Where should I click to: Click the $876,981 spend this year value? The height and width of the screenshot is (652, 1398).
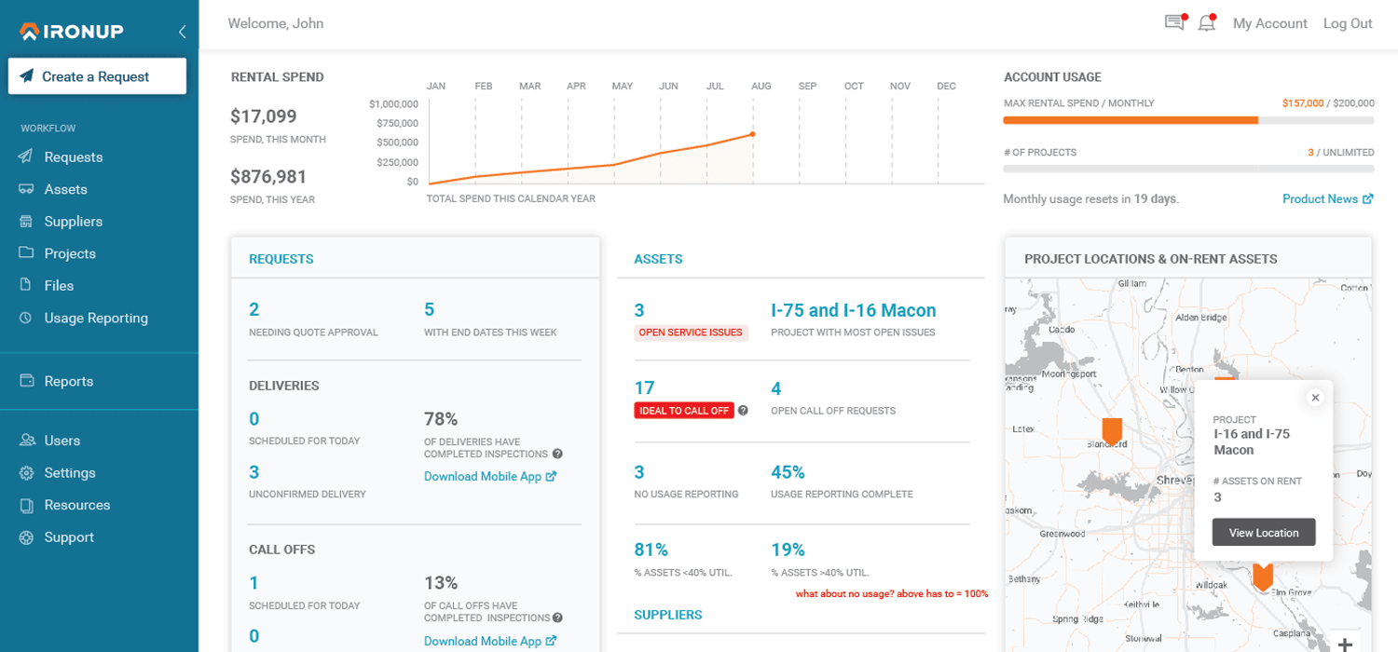pos(268,176)
